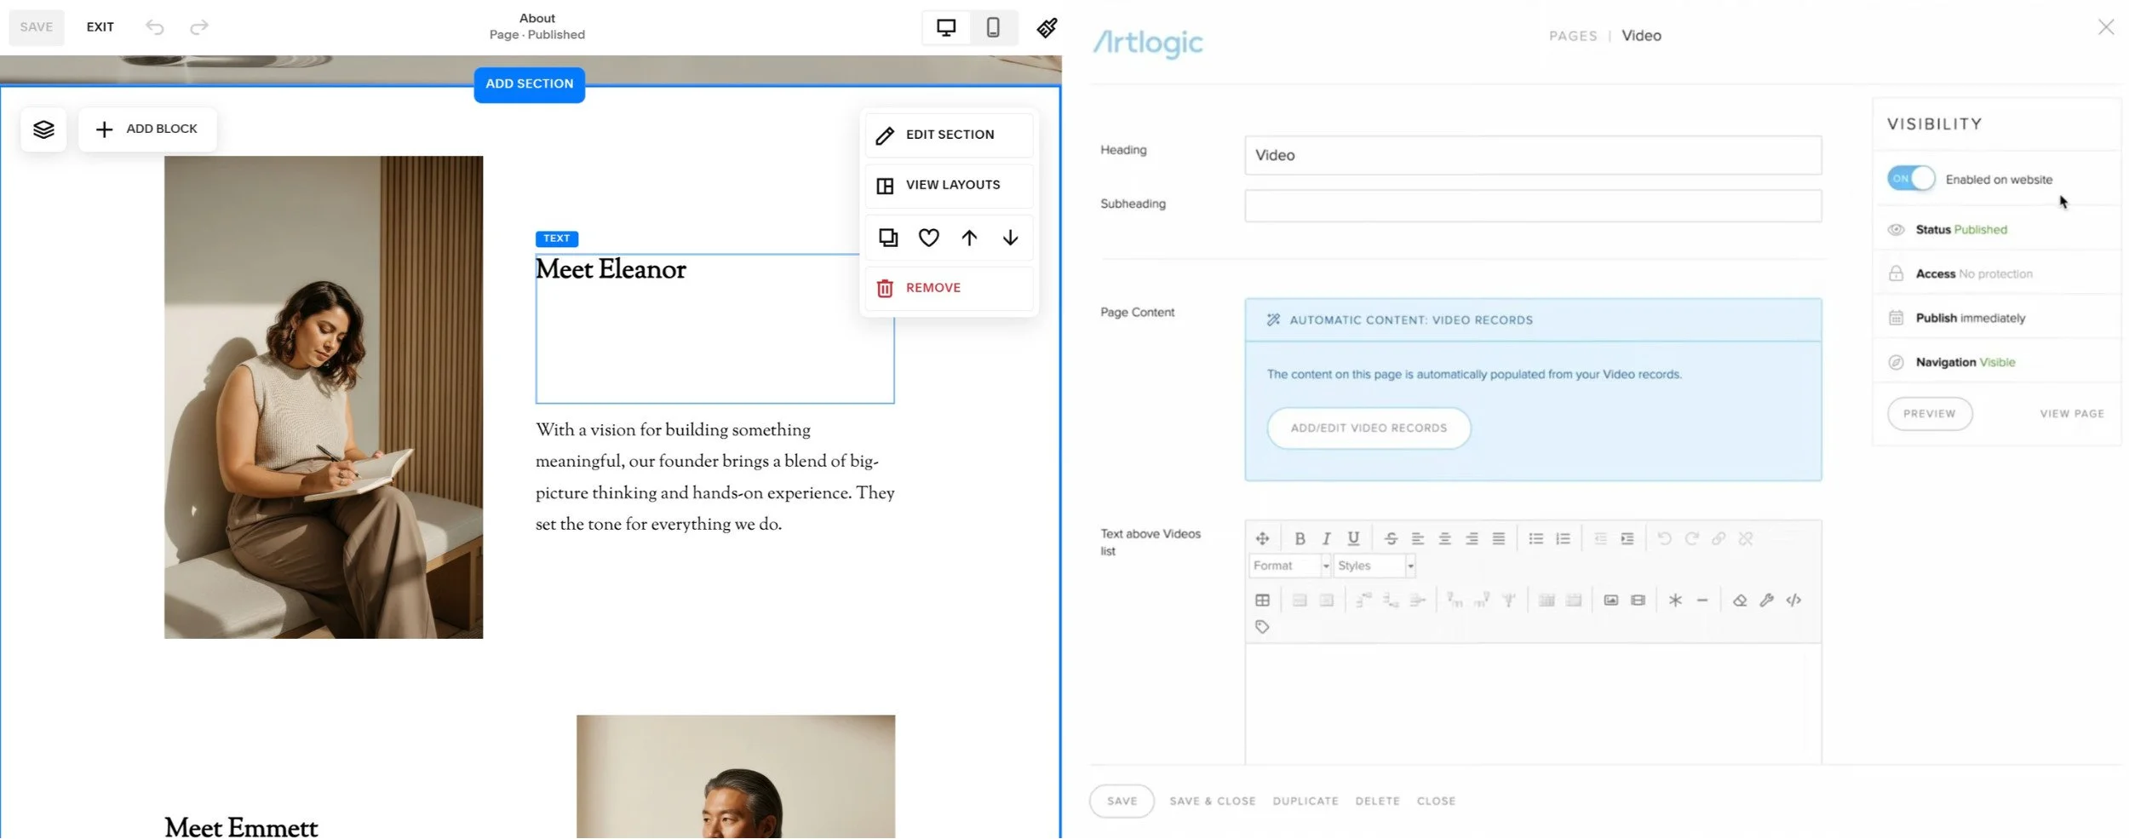Open View Layouts option
2129x839 pixels.
point(949,185)
